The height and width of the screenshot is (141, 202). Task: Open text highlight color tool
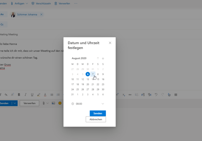point(38,95)
